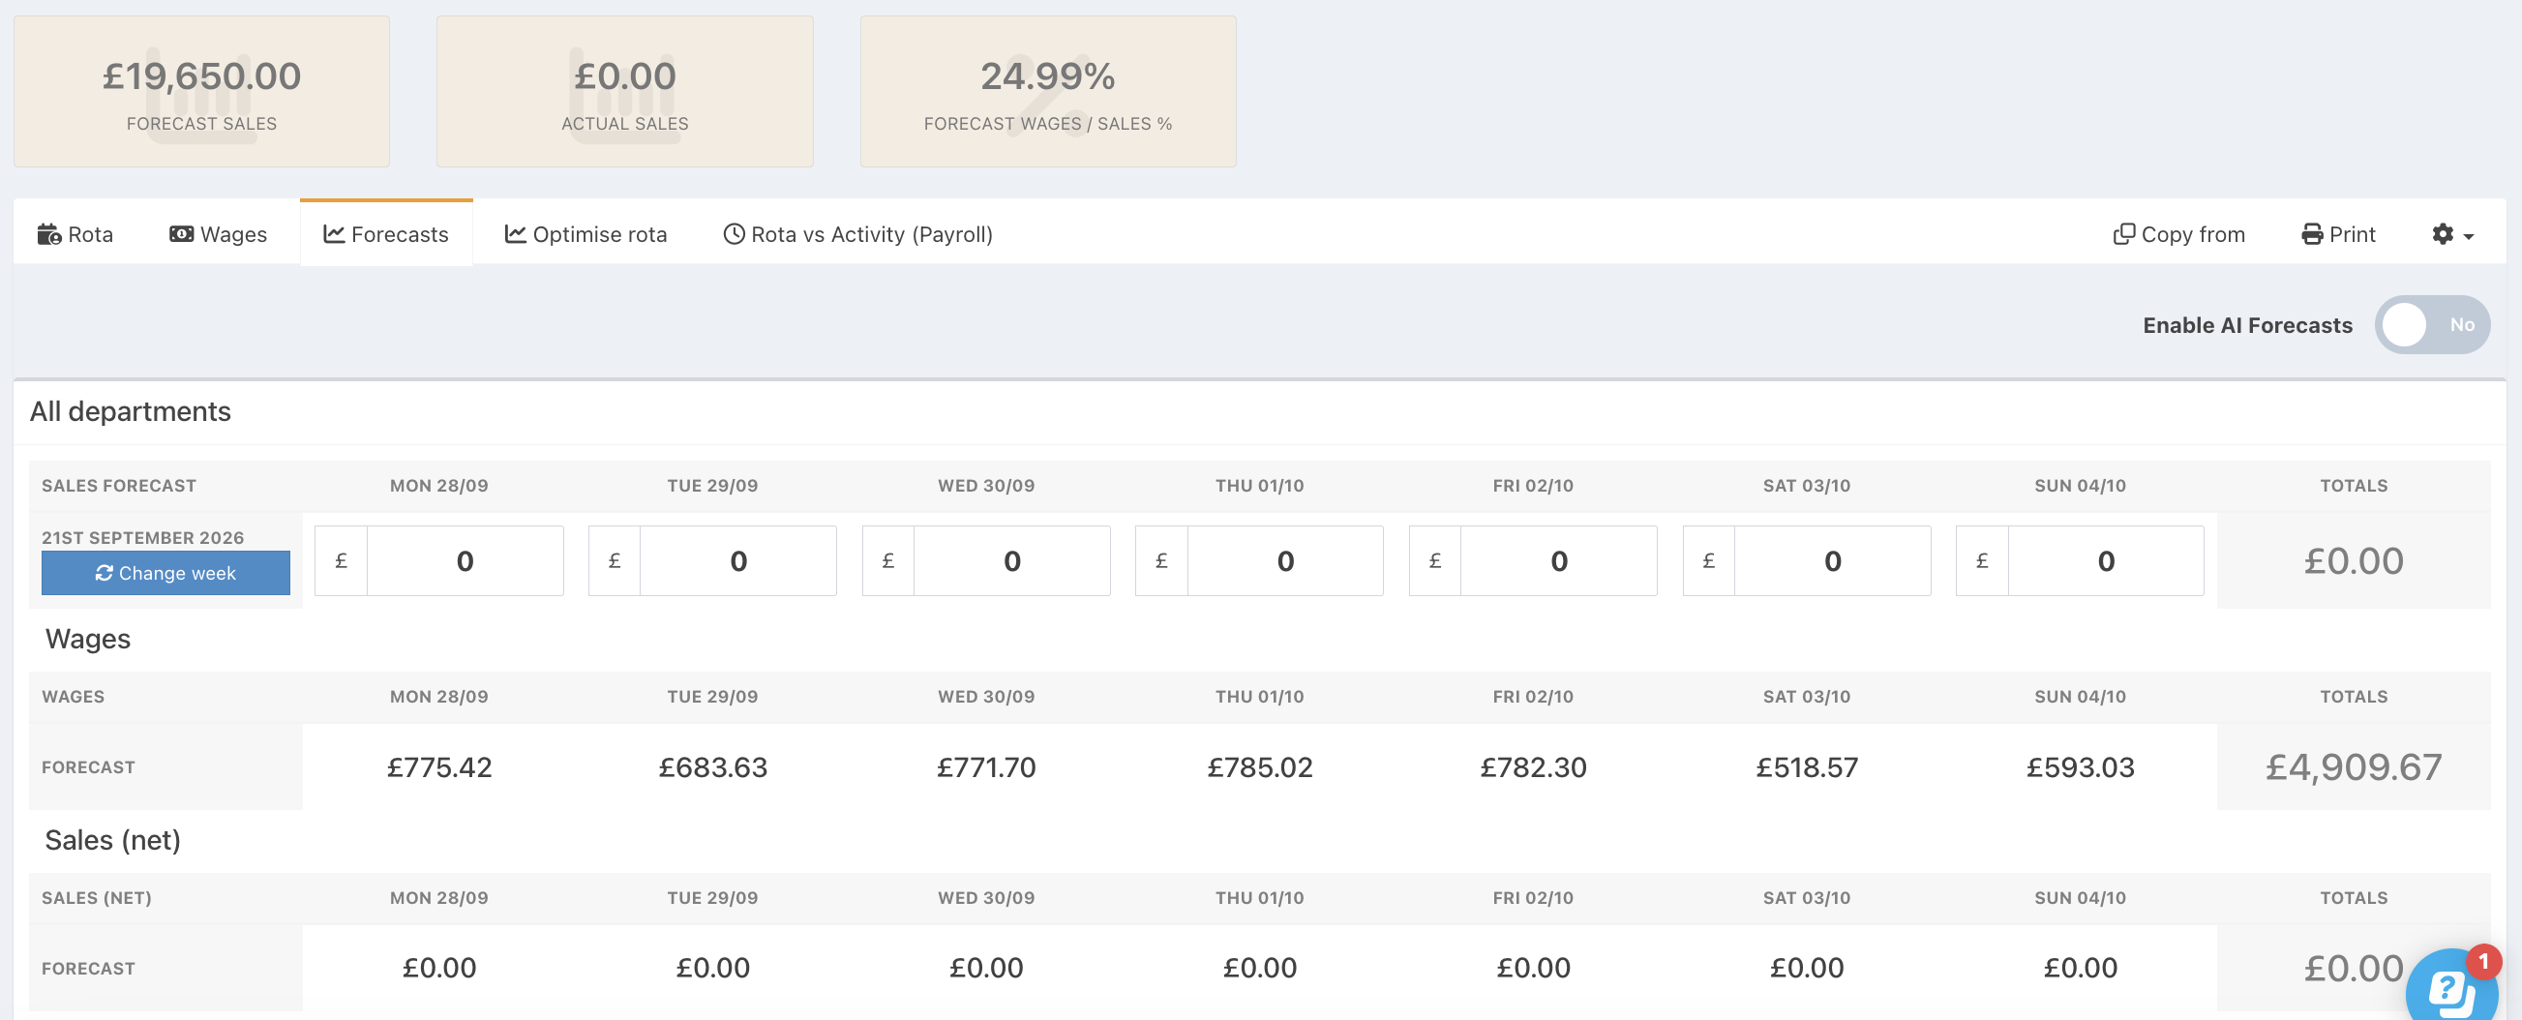The height and width of the screenshot is (1020, 2522).
Task: Click the Print printer icon
Action: click(x=2311, y=234)
